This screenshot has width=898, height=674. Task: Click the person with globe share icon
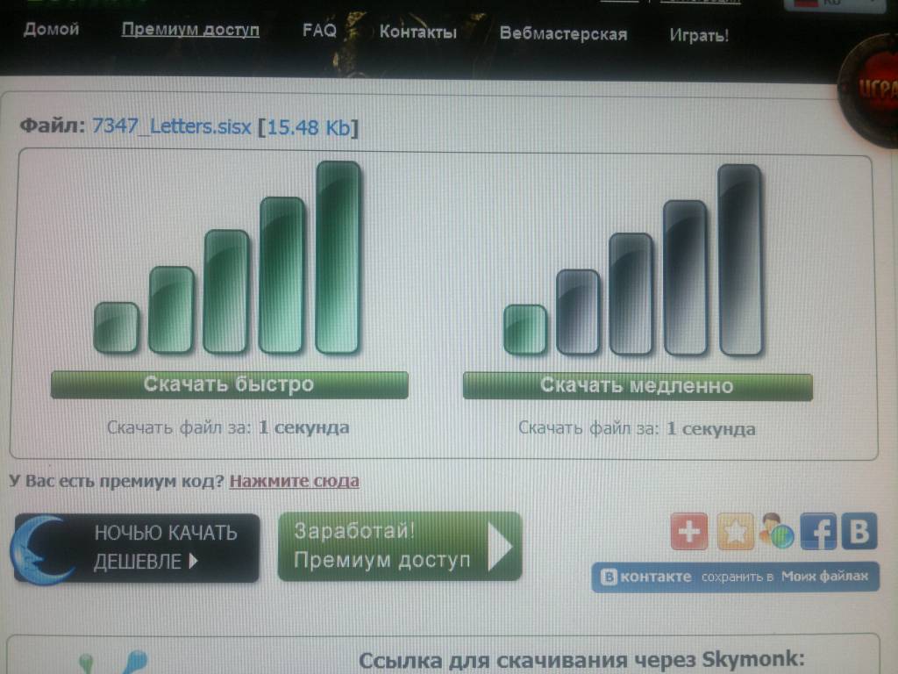point(777,531)
